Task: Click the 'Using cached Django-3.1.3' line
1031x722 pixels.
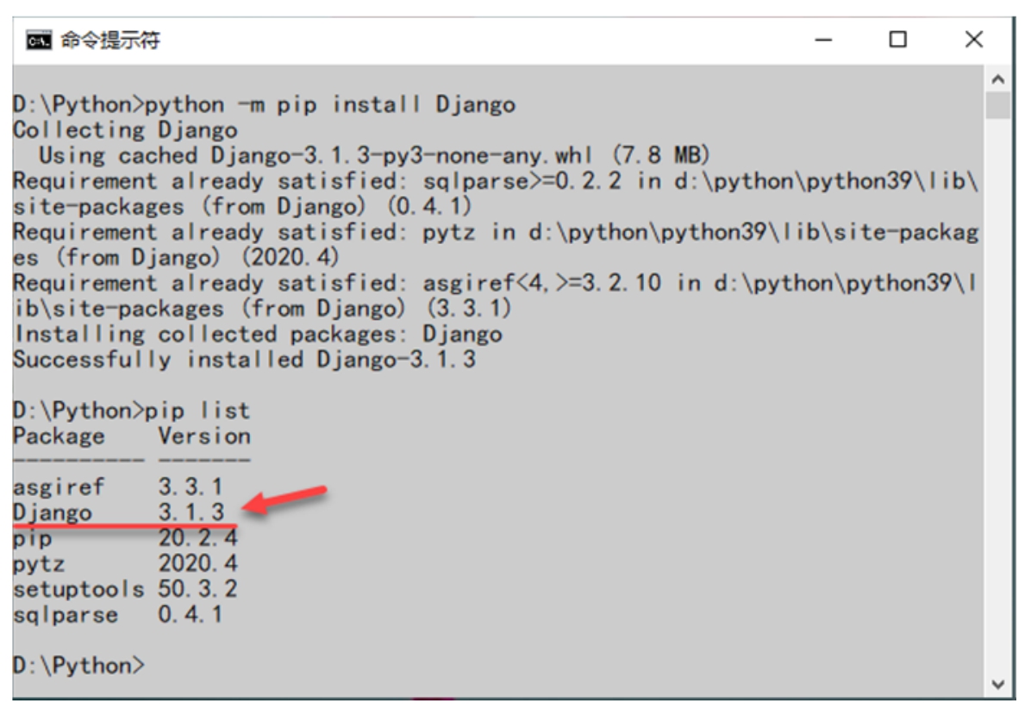Action: click(x=374, y=156)
